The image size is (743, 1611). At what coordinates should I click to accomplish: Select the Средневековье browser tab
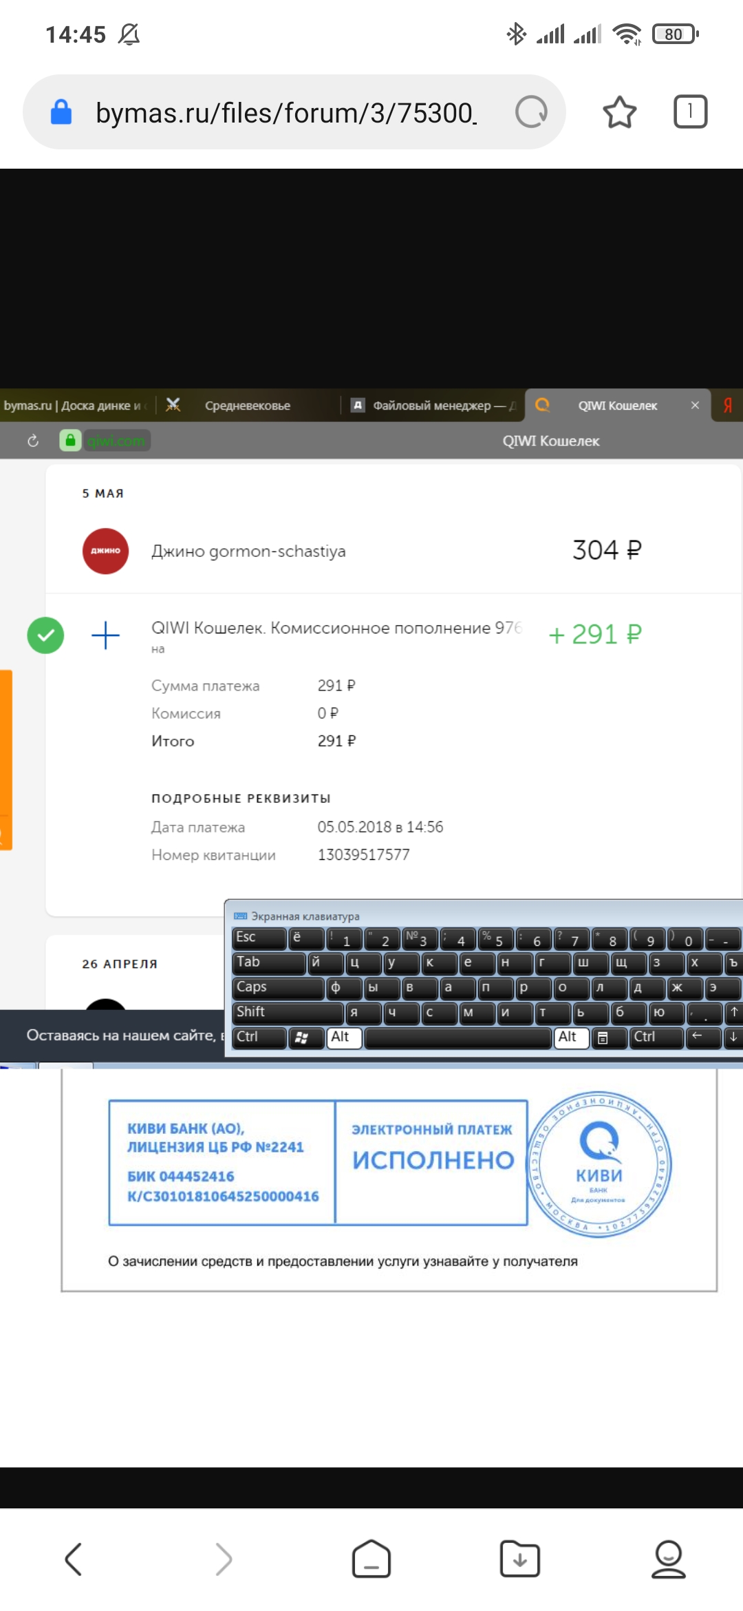[x=247, y=406]
